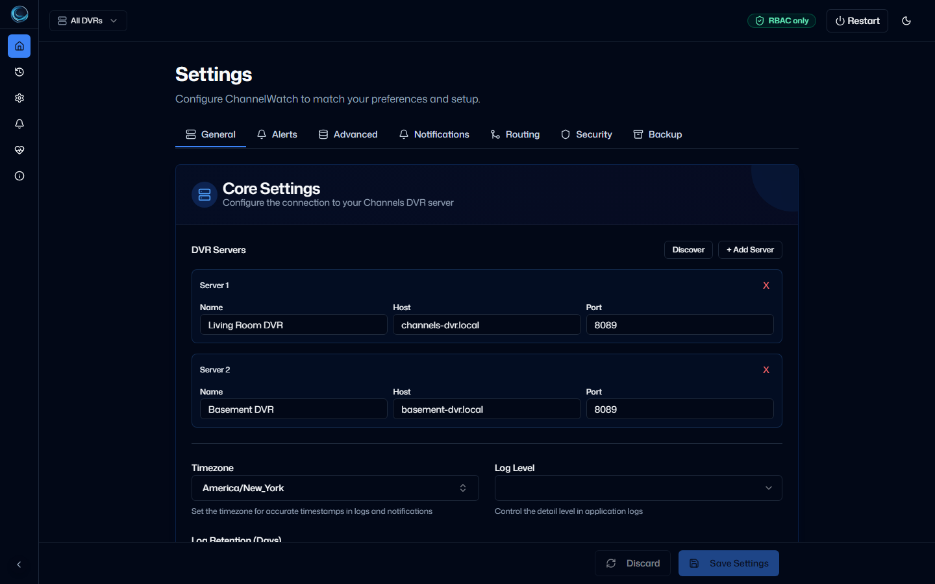The width and height of the screenshot is (935, 584).
Task: Click the Discover button
Action: tap(688, 250)
